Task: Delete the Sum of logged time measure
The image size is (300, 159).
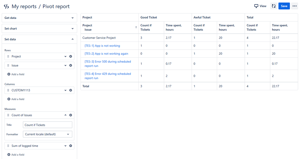Action: [x=71, y=146]
